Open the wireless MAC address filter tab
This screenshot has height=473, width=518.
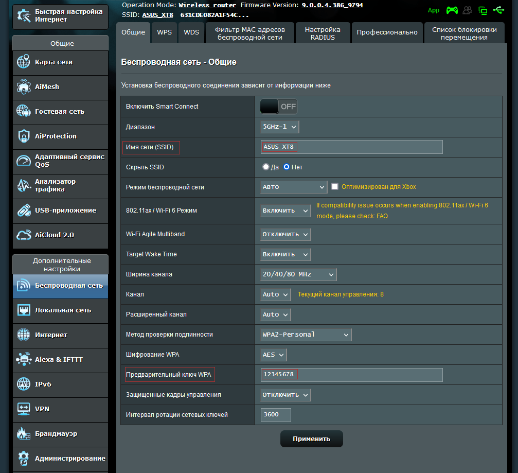250,33
